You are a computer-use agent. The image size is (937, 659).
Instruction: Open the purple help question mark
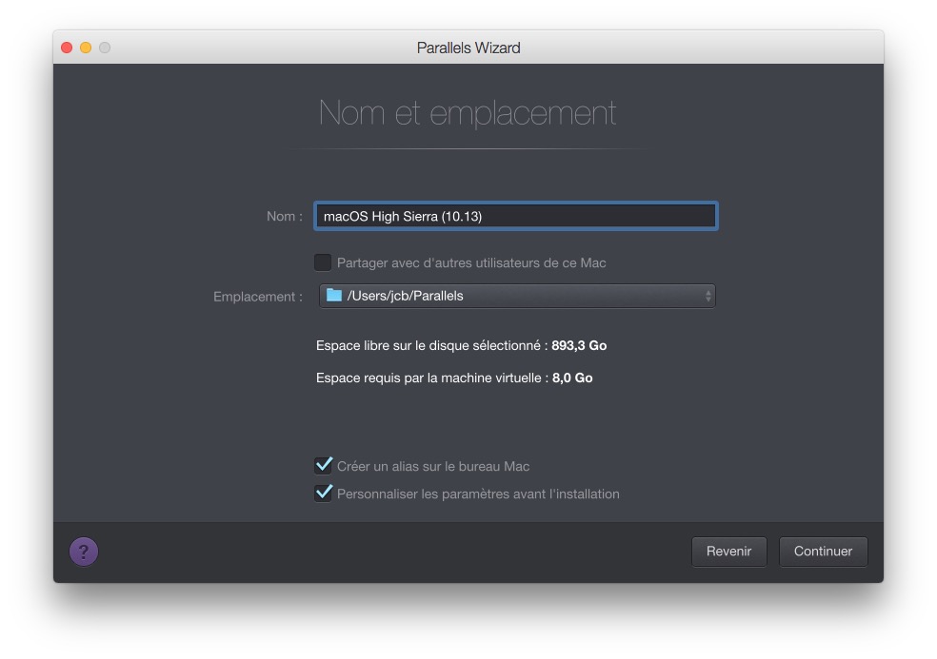[x=84, y=552]
